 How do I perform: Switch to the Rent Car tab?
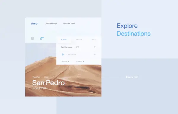(79, 39)
